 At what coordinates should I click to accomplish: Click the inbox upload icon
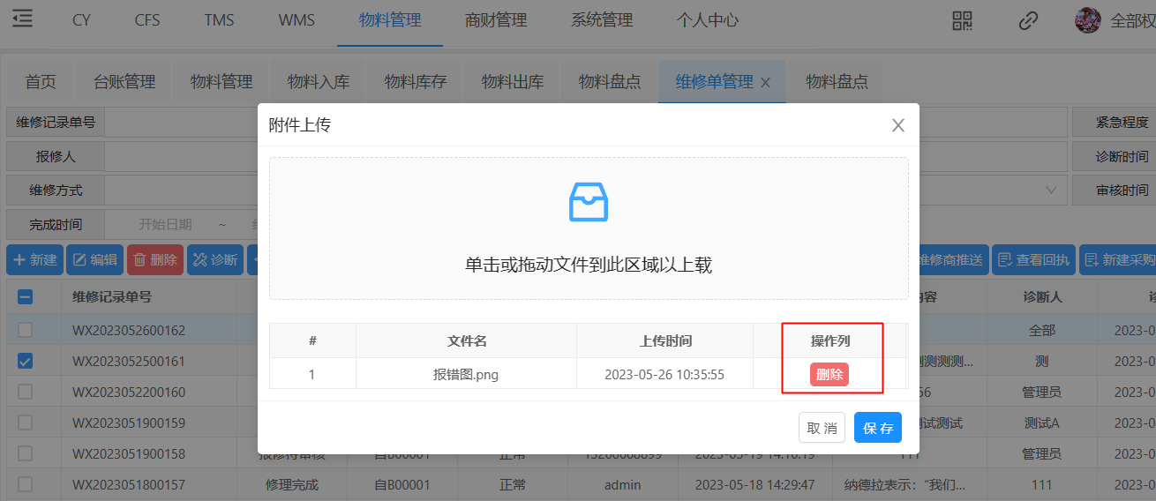pyautogui.click(x=589, y=202)
